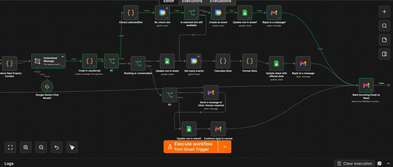The image size is (393, 167).
Task: Select the Update row in sheet1 node
Action: point(245,13)
